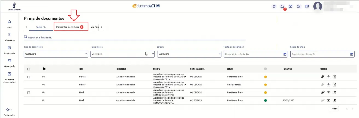
Task: Tick the checkbox for 2ª Evaluación/EP1B row
Action: pos(28,77)
